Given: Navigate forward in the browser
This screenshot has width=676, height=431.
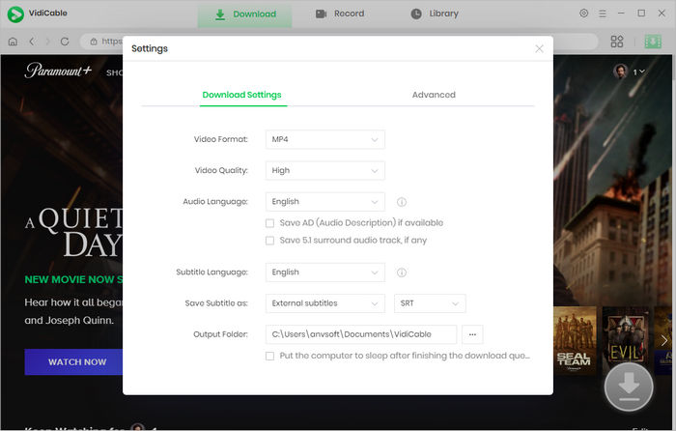Looking at the screenshot, I should pyautogui.click(x=48, y=42).
